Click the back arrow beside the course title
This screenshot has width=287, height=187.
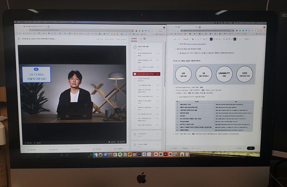click(x=19, y=39)
